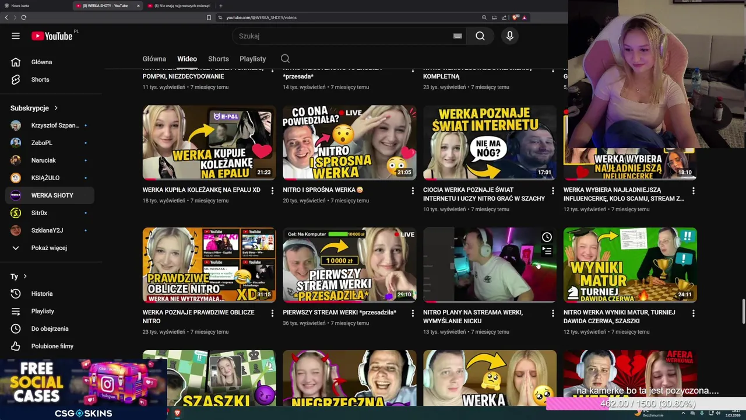Image resolution: width=746 pixels, height=420 pixels.
Task: Expand the Subskrypcje section chevron
Action: [x=56, y=108]
